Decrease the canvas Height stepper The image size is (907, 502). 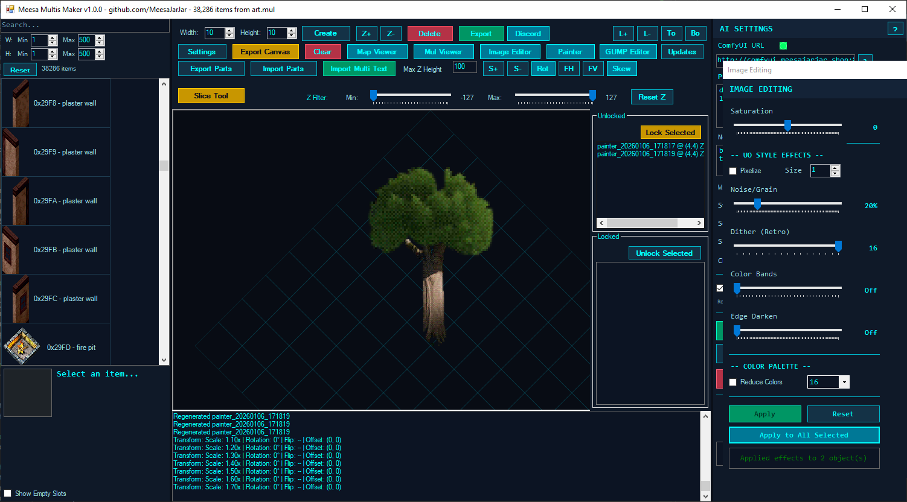click(292, 36)
